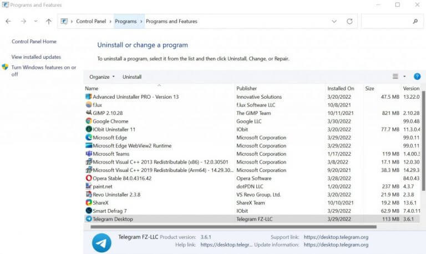Sort by the Publisher column header
Image resolution: width=426 pixels, height=254 pixels.
pos(246,88)
